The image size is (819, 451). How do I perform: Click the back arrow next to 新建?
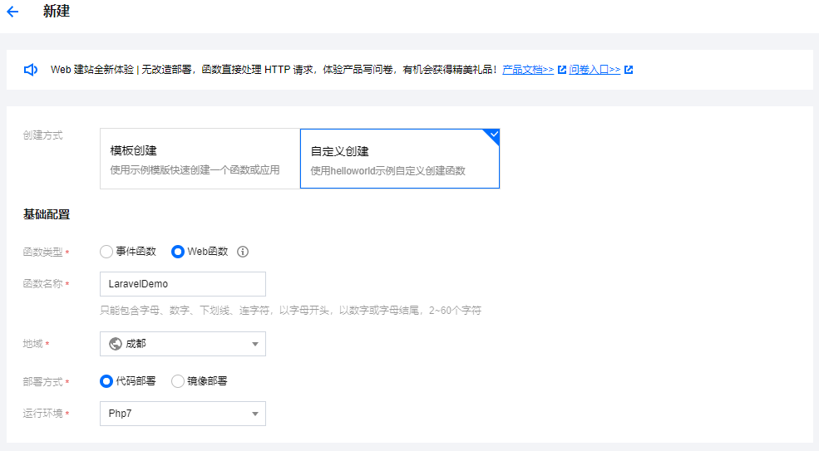point(12,12)
